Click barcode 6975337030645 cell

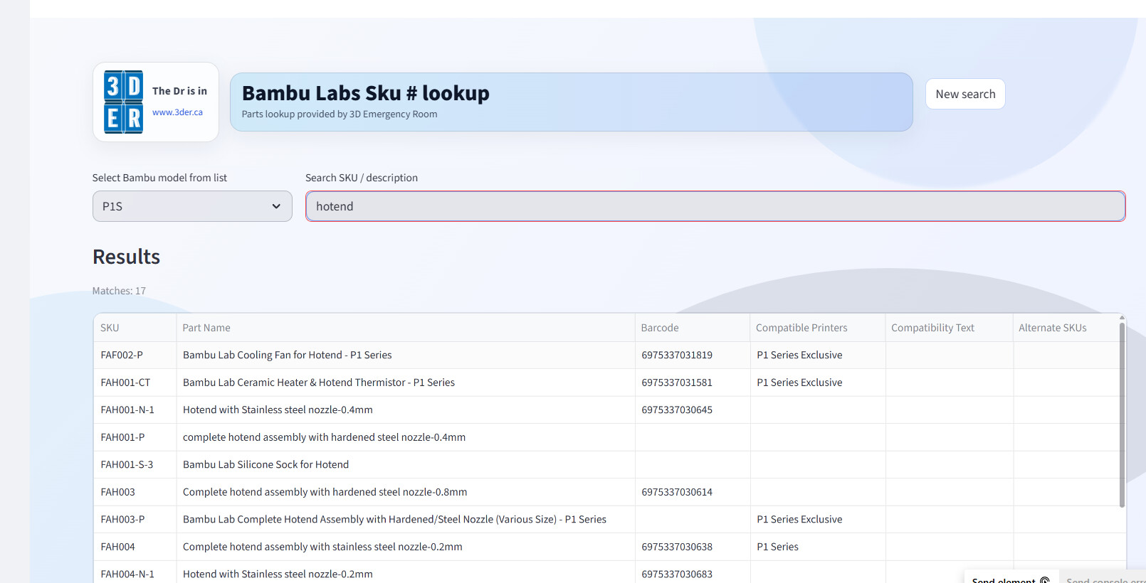point(677,410)
